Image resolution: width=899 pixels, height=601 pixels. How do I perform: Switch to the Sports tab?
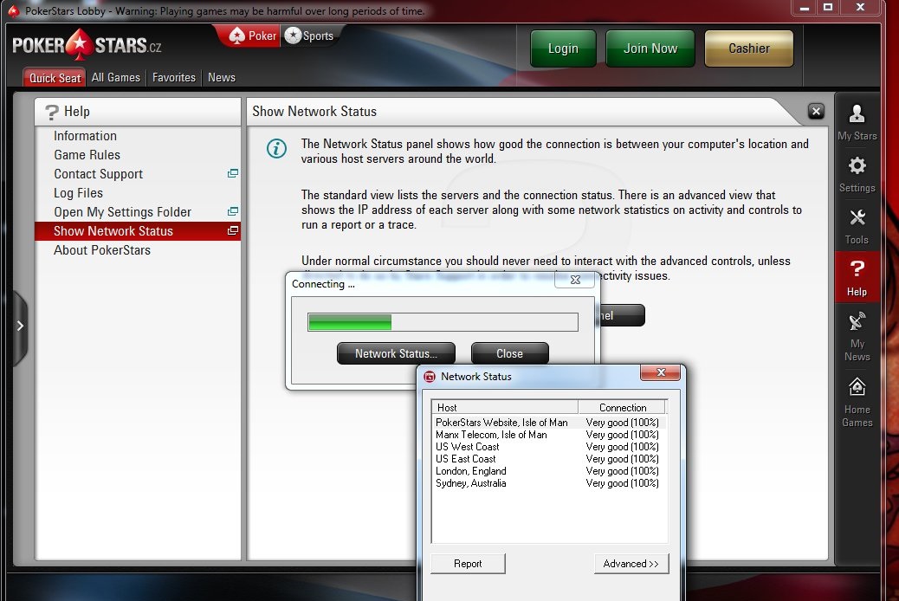[x=309, y=36]
